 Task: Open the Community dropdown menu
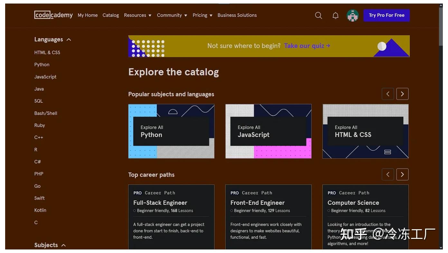pos(172,15)
